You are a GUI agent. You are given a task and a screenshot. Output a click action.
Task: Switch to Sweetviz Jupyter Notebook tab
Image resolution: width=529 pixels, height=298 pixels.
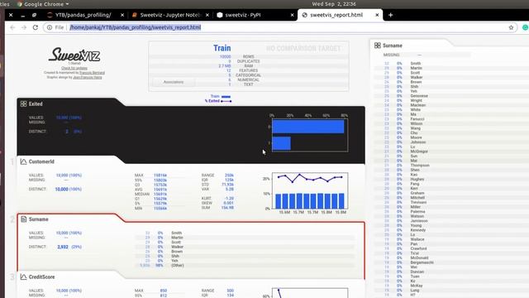[x=170, y=15]
